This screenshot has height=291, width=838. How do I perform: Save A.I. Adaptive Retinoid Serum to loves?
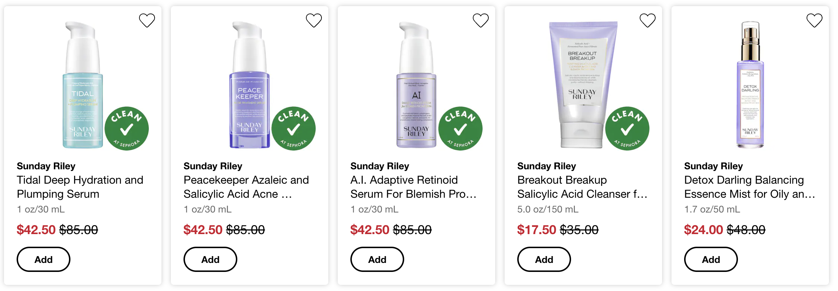(481, 21)
